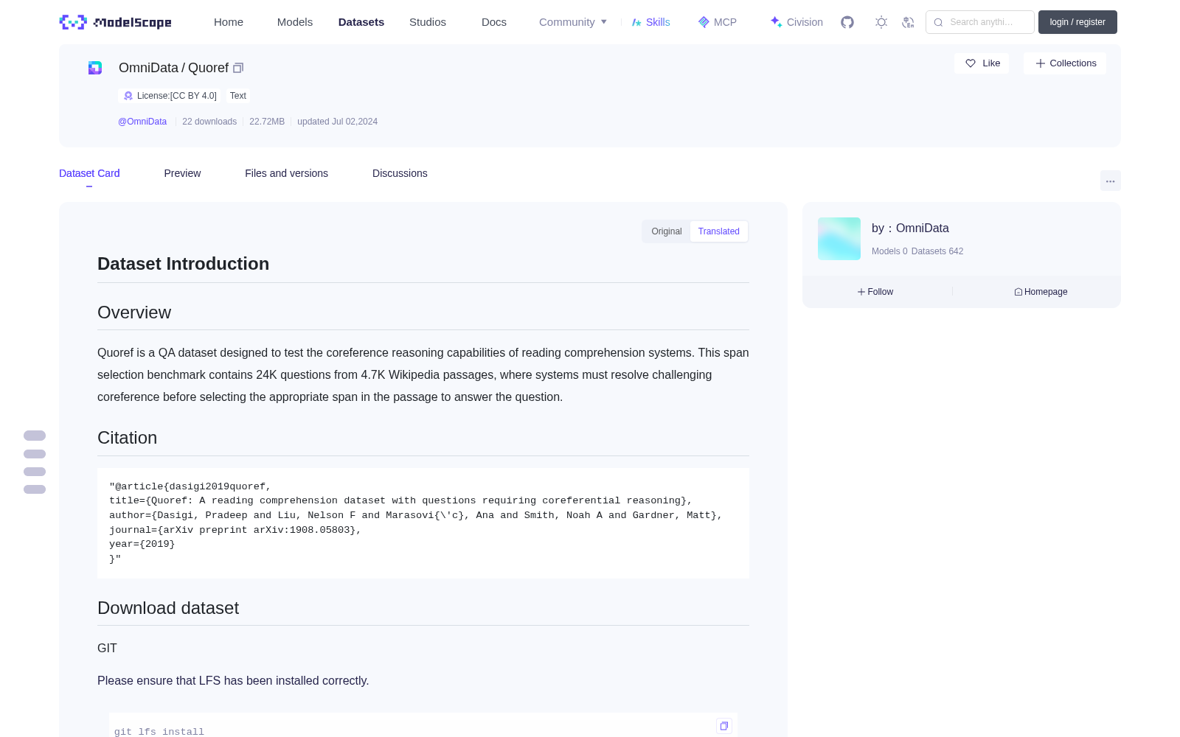Go to the Home nav item
The width and height of the screenshot is (1180, 737).
229,22
